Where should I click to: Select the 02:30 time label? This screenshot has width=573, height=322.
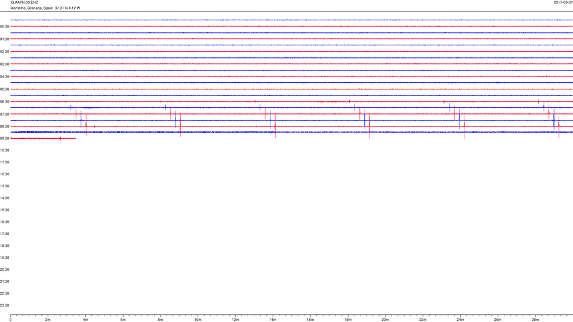(4, 52)
